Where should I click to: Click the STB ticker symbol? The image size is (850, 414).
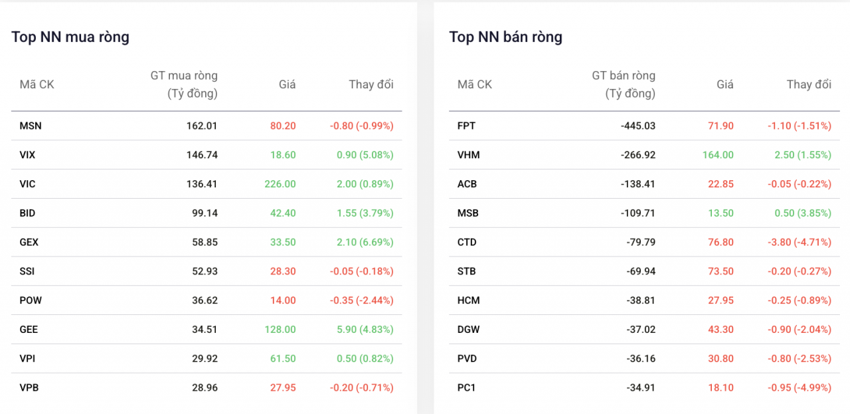467,271
